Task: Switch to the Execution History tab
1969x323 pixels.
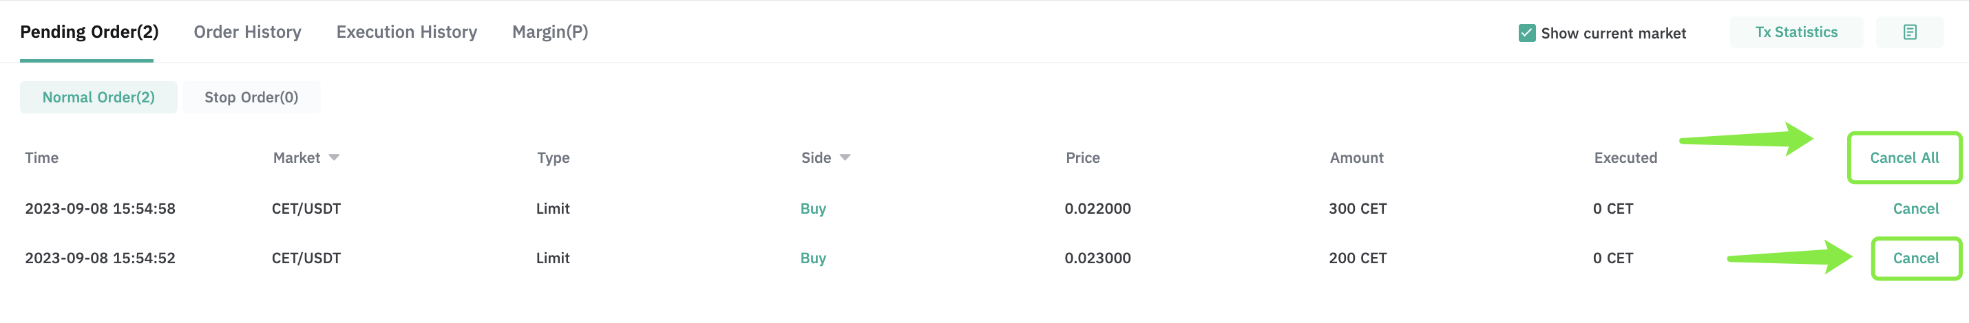Action: (407, 32)
